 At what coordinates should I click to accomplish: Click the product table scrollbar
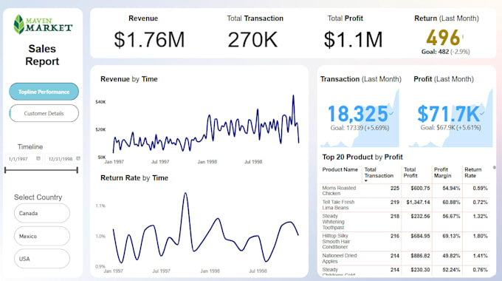(x=495, y=167)
